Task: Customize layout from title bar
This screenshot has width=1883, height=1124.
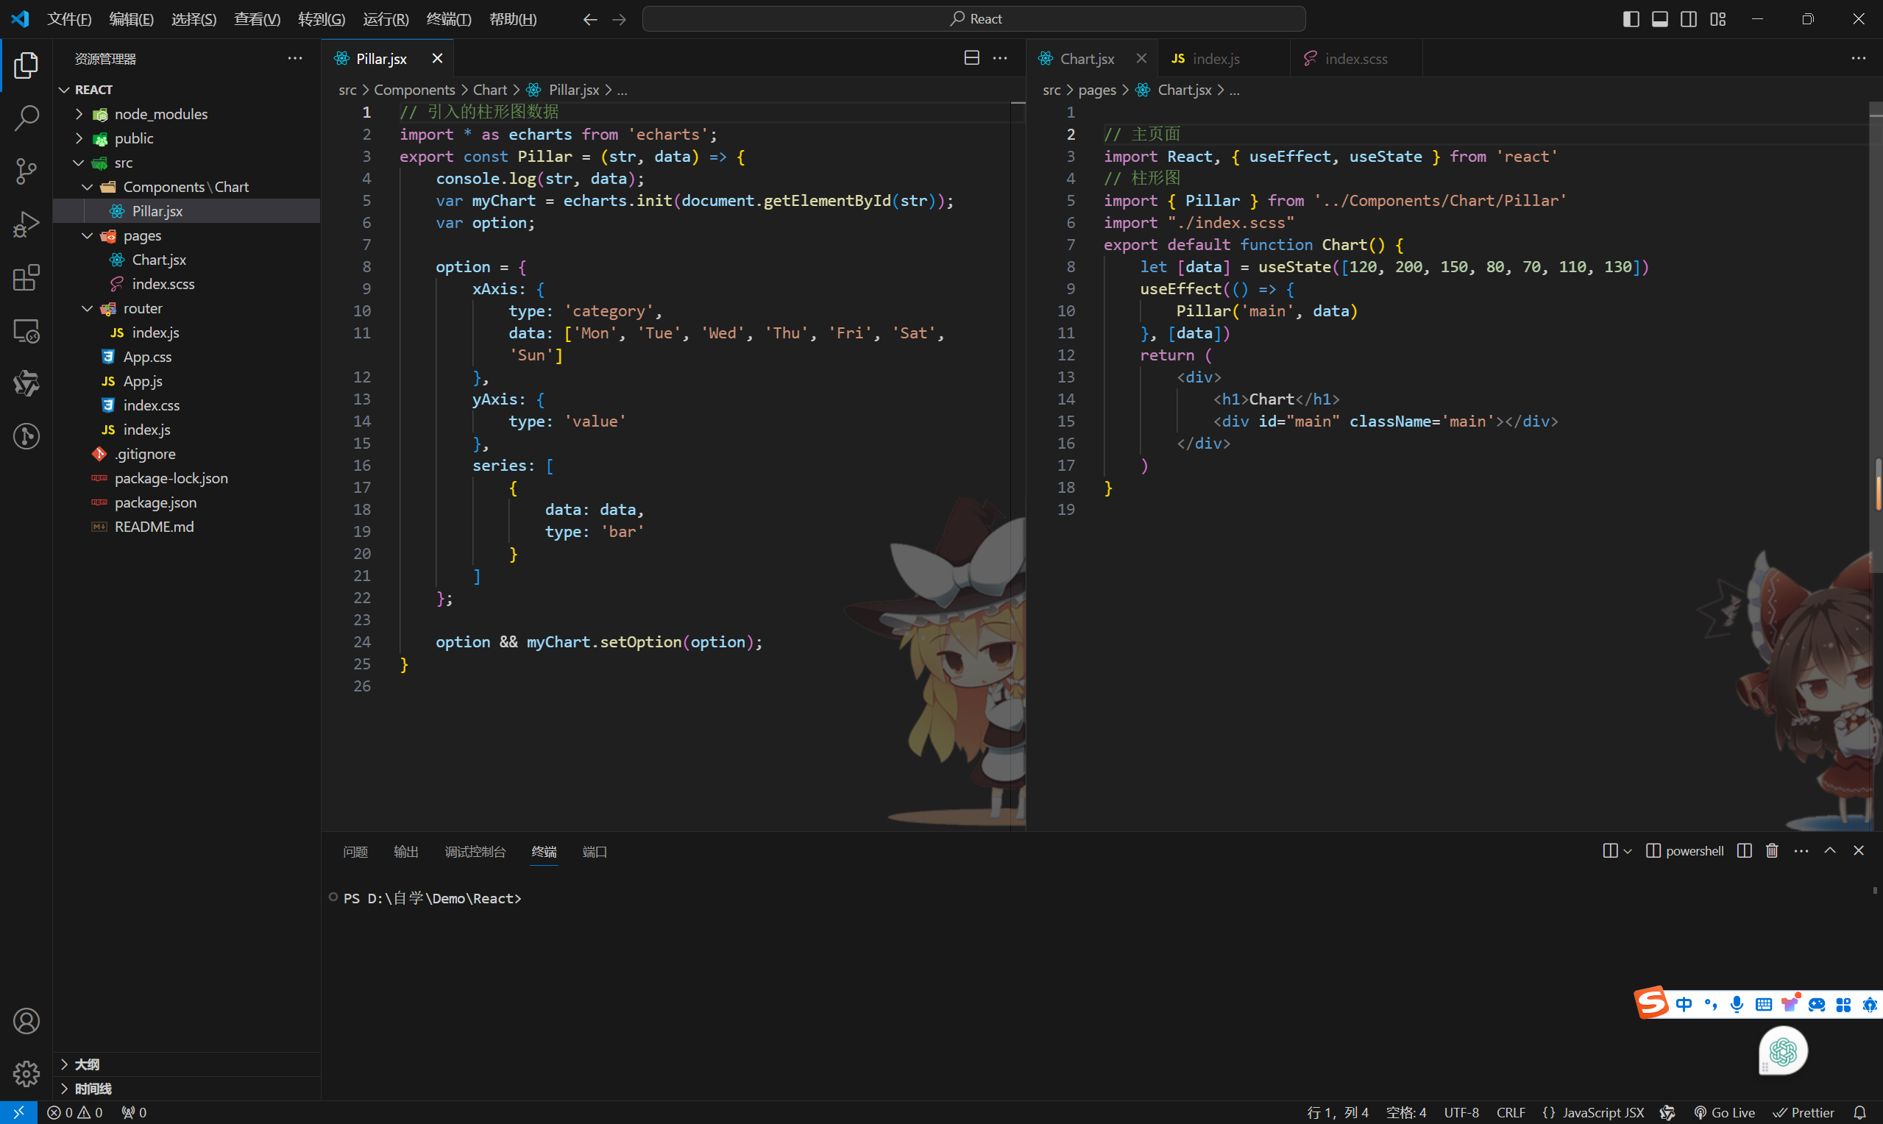Action: [1718, 19]
